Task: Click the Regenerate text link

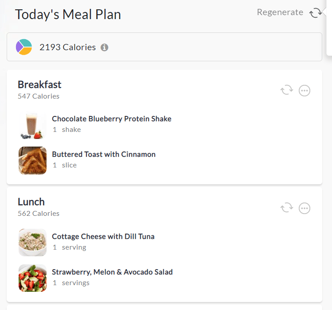Action: coord(280,12)
